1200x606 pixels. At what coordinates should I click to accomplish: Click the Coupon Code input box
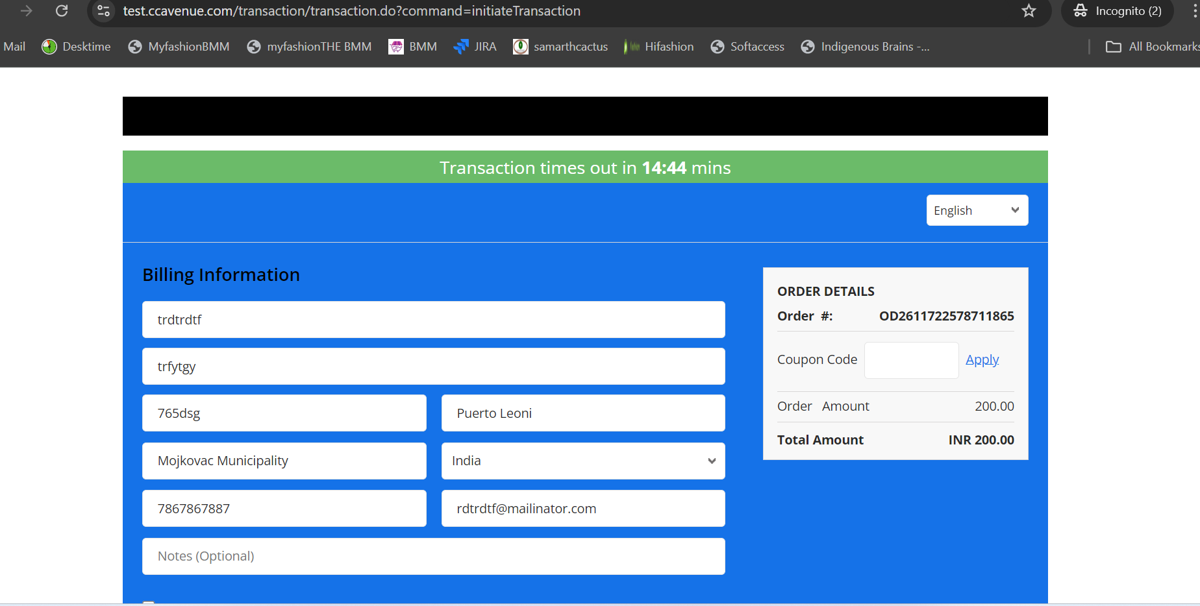tap(912, 360)
